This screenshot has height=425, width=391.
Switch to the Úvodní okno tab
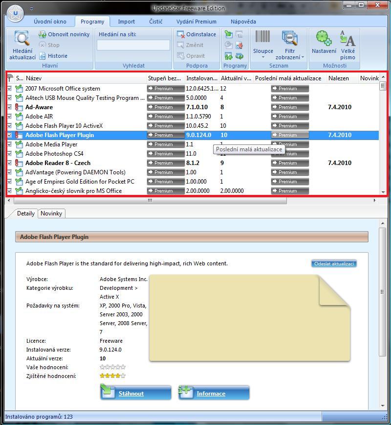click(x=50, y=22)
